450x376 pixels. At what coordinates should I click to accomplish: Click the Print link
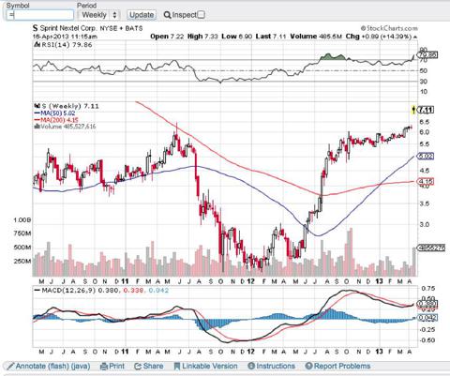[x=116, y=366]
